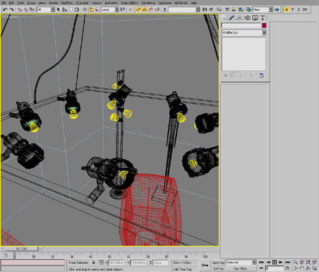Click the Quick Render teapot icon
319x272 pixels.
277,9
